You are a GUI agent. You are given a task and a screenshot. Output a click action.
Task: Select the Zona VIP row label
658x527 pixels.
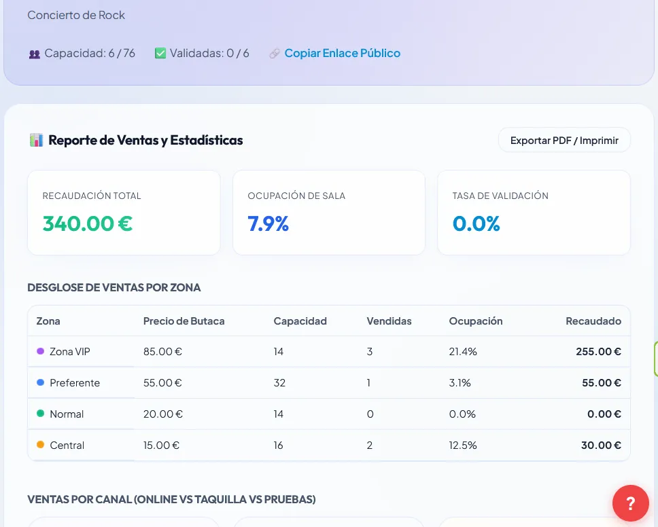[69, 352]
